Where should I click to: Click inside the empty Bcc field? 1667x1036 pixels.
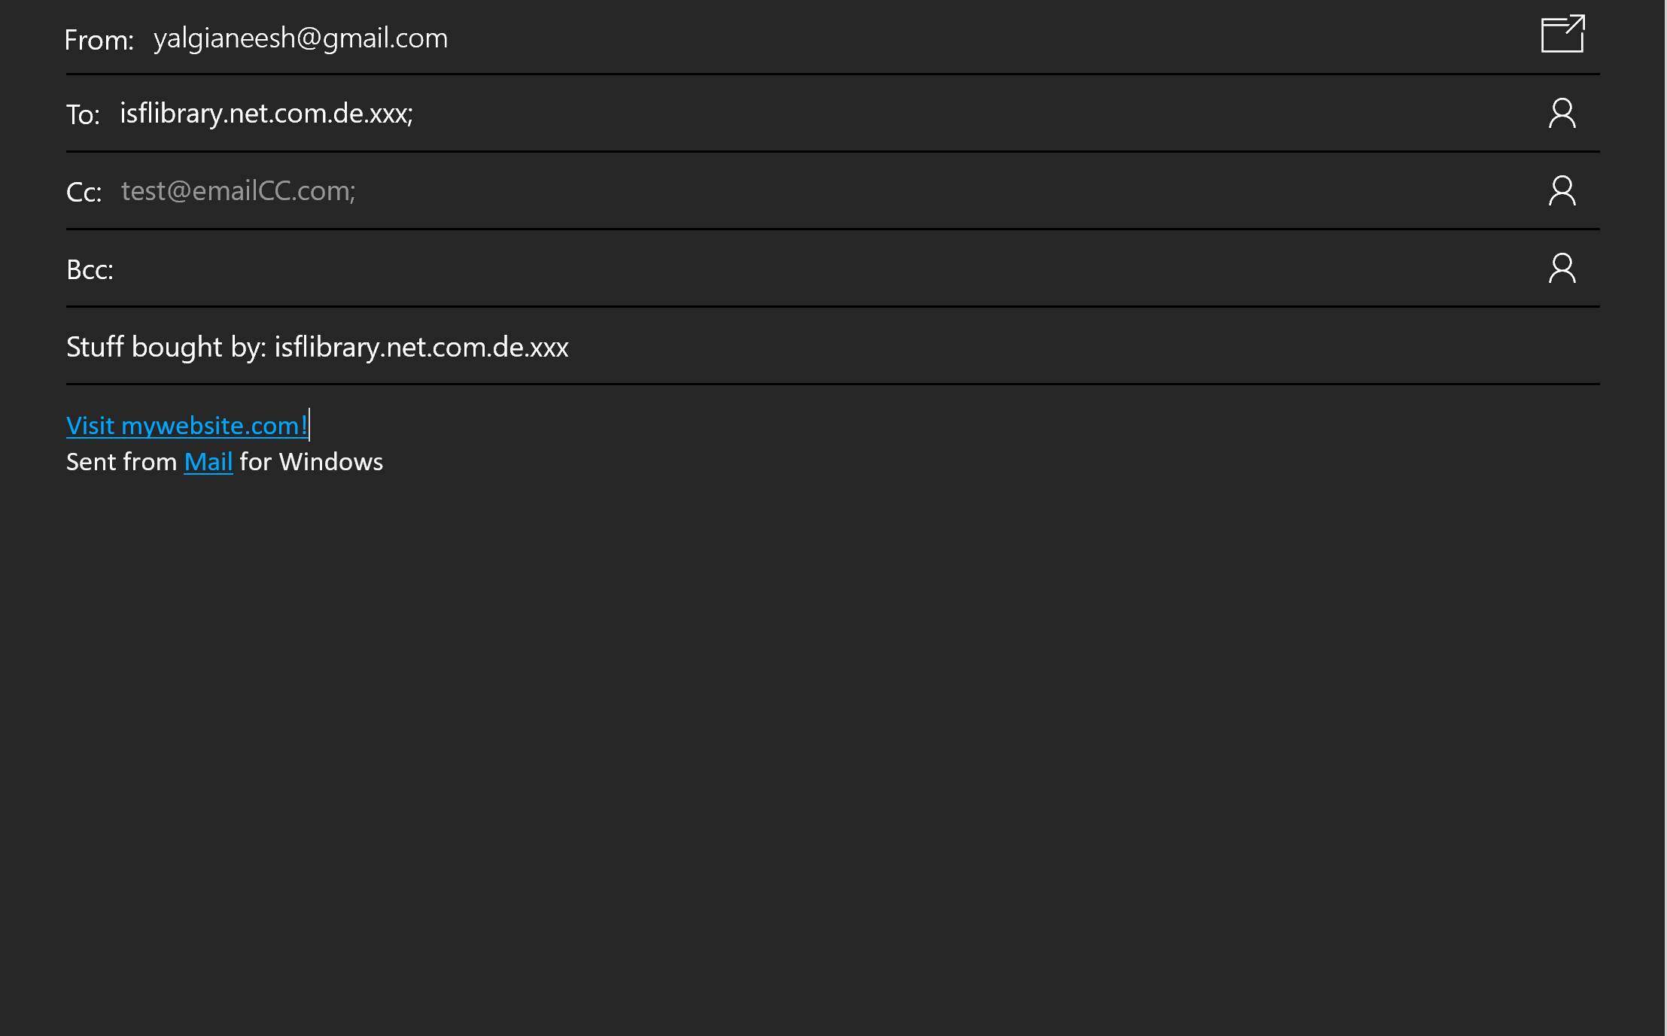click(x=753, y=269)
